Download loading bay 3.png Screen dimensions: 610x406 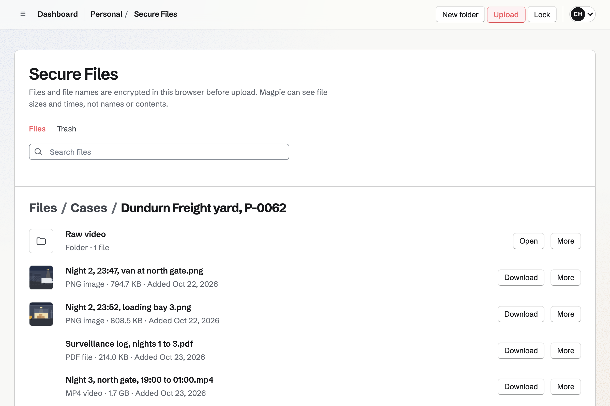(521, 314)
